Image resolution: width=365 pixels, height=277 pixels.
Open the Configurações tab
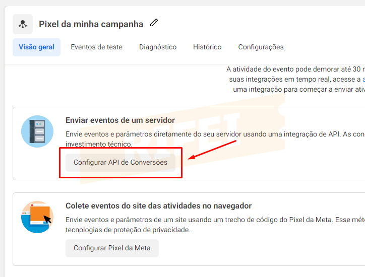click(261, 47)
